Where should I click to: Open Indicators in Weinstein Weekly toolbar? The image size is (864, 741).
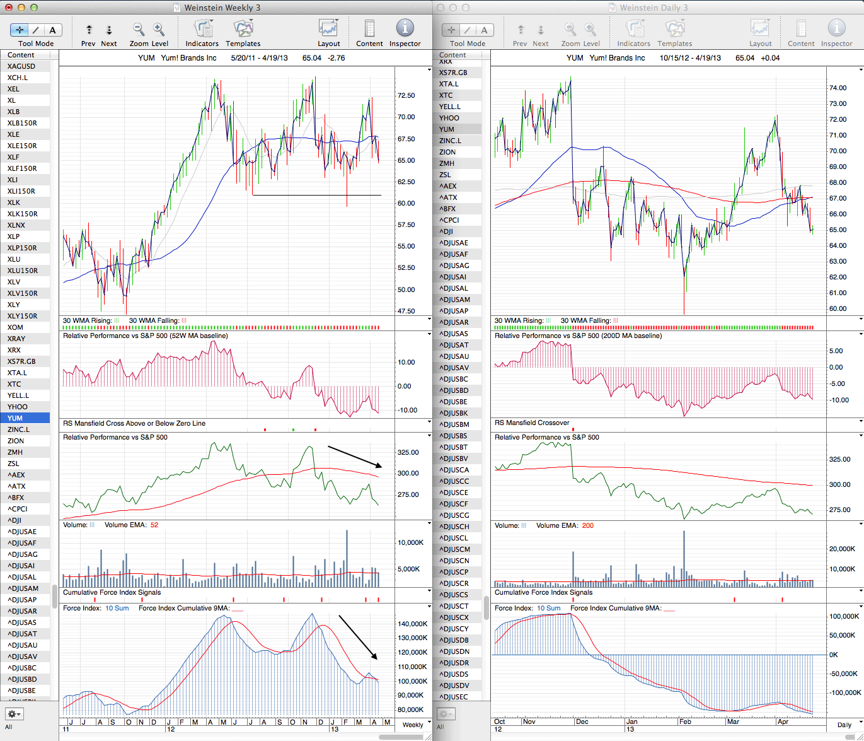202,29
